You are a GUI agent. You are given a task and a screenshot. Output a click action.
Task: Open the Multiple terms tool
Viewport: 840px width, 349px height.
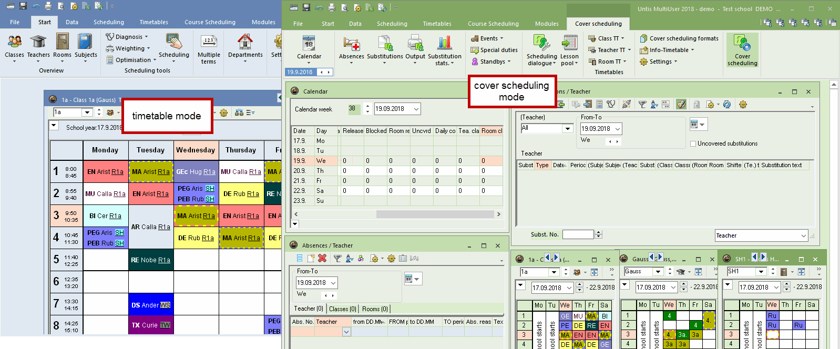tap(209, 49)
